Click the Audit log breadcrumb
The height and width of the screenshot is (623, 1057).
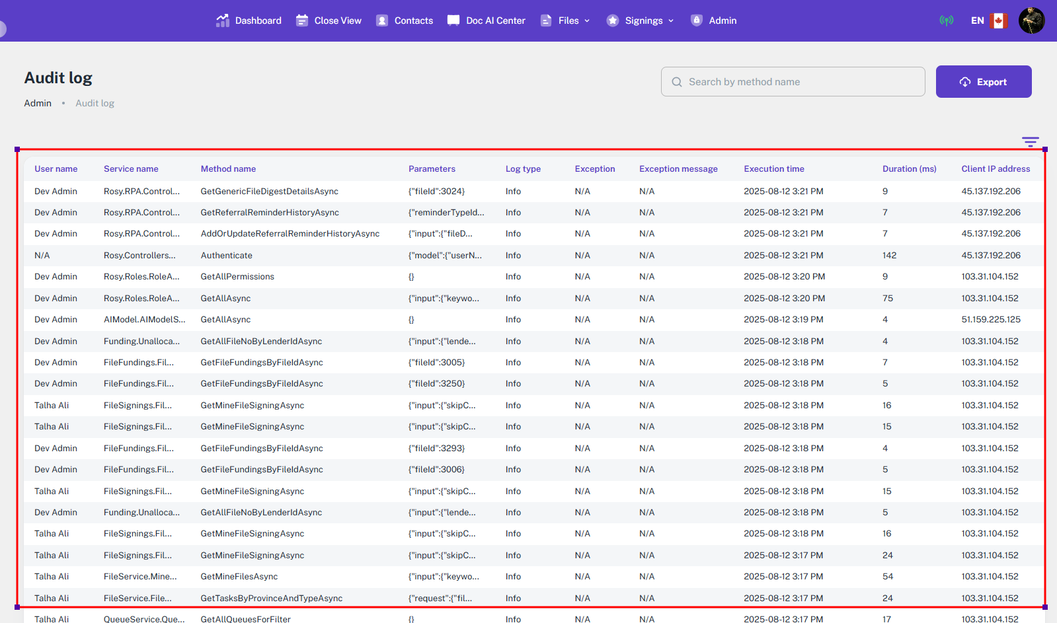95,103
